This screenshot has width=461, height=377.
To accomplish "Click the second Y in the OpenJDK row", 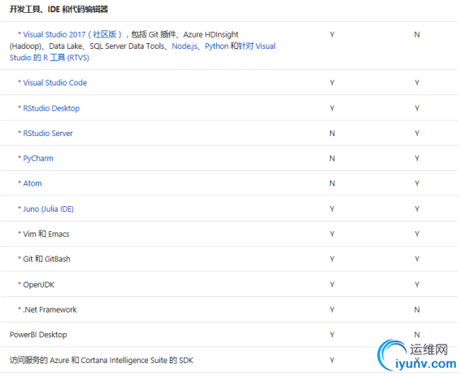I will pyautogui.click(x=417, y=285).
